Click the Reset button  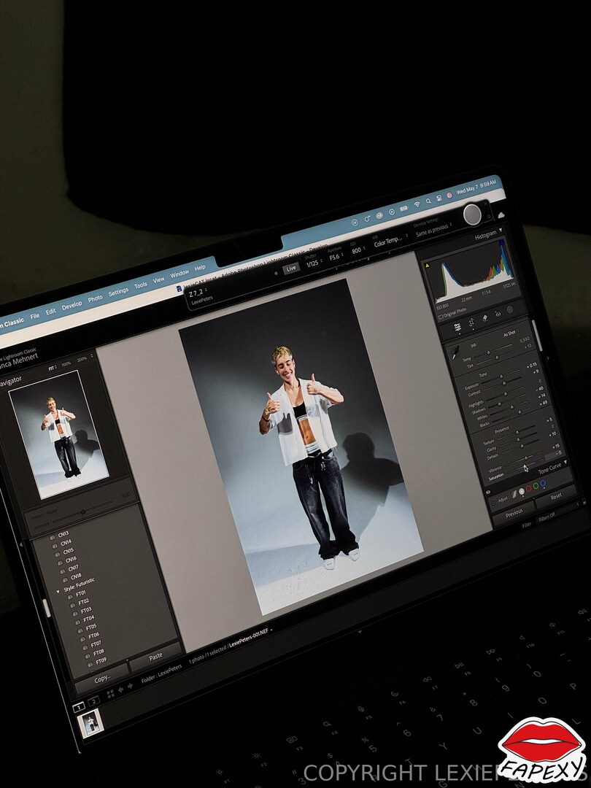coord(556,497)
